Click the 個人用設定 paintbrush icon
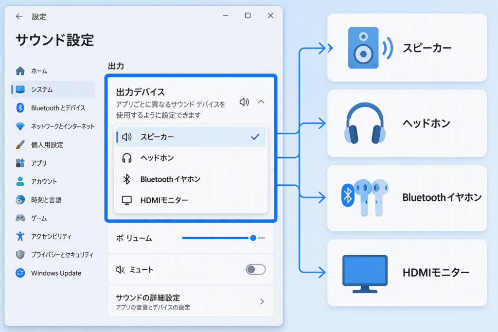This screenshot has width=498, height=332. (20, 145)
